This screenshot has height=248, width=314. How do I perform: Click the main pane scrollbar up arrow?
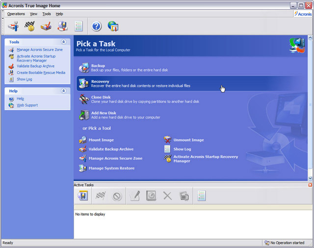(310, 38)
